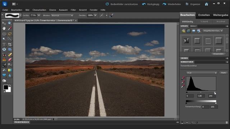Click the Rückgängig undo button
The height and width of the screenshot is (129, 230).
[151, 4]
